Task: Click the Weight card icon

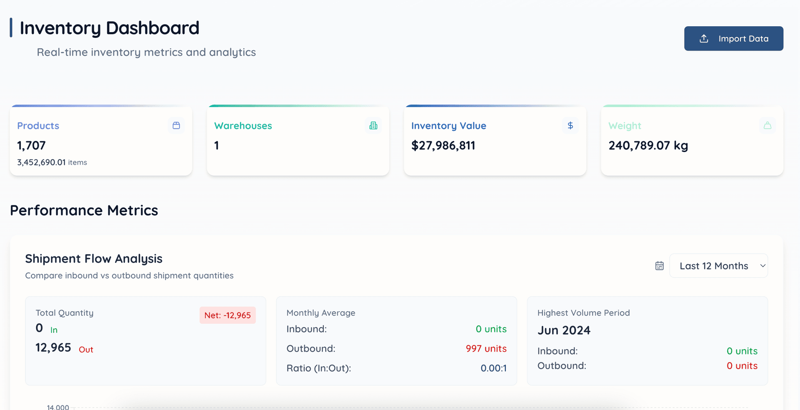Action: 767,125
